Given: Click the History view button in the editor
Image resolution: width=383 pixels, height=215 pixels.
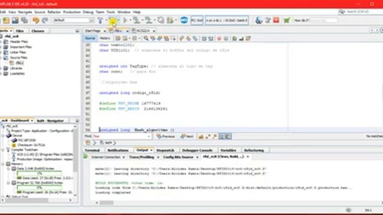Looking at the screenshot, I should (x=105, y=38).
